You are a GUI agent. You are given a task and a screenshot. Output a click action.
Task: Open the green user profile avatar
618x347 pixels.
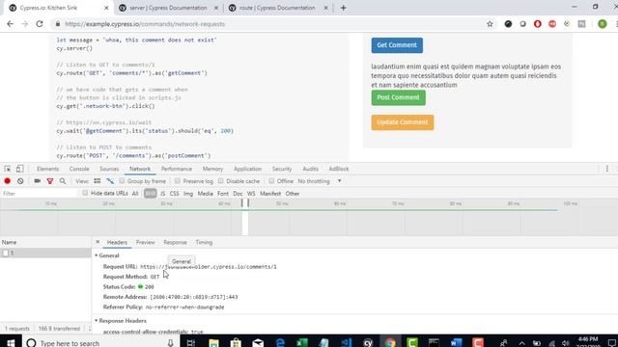(603, 24)
